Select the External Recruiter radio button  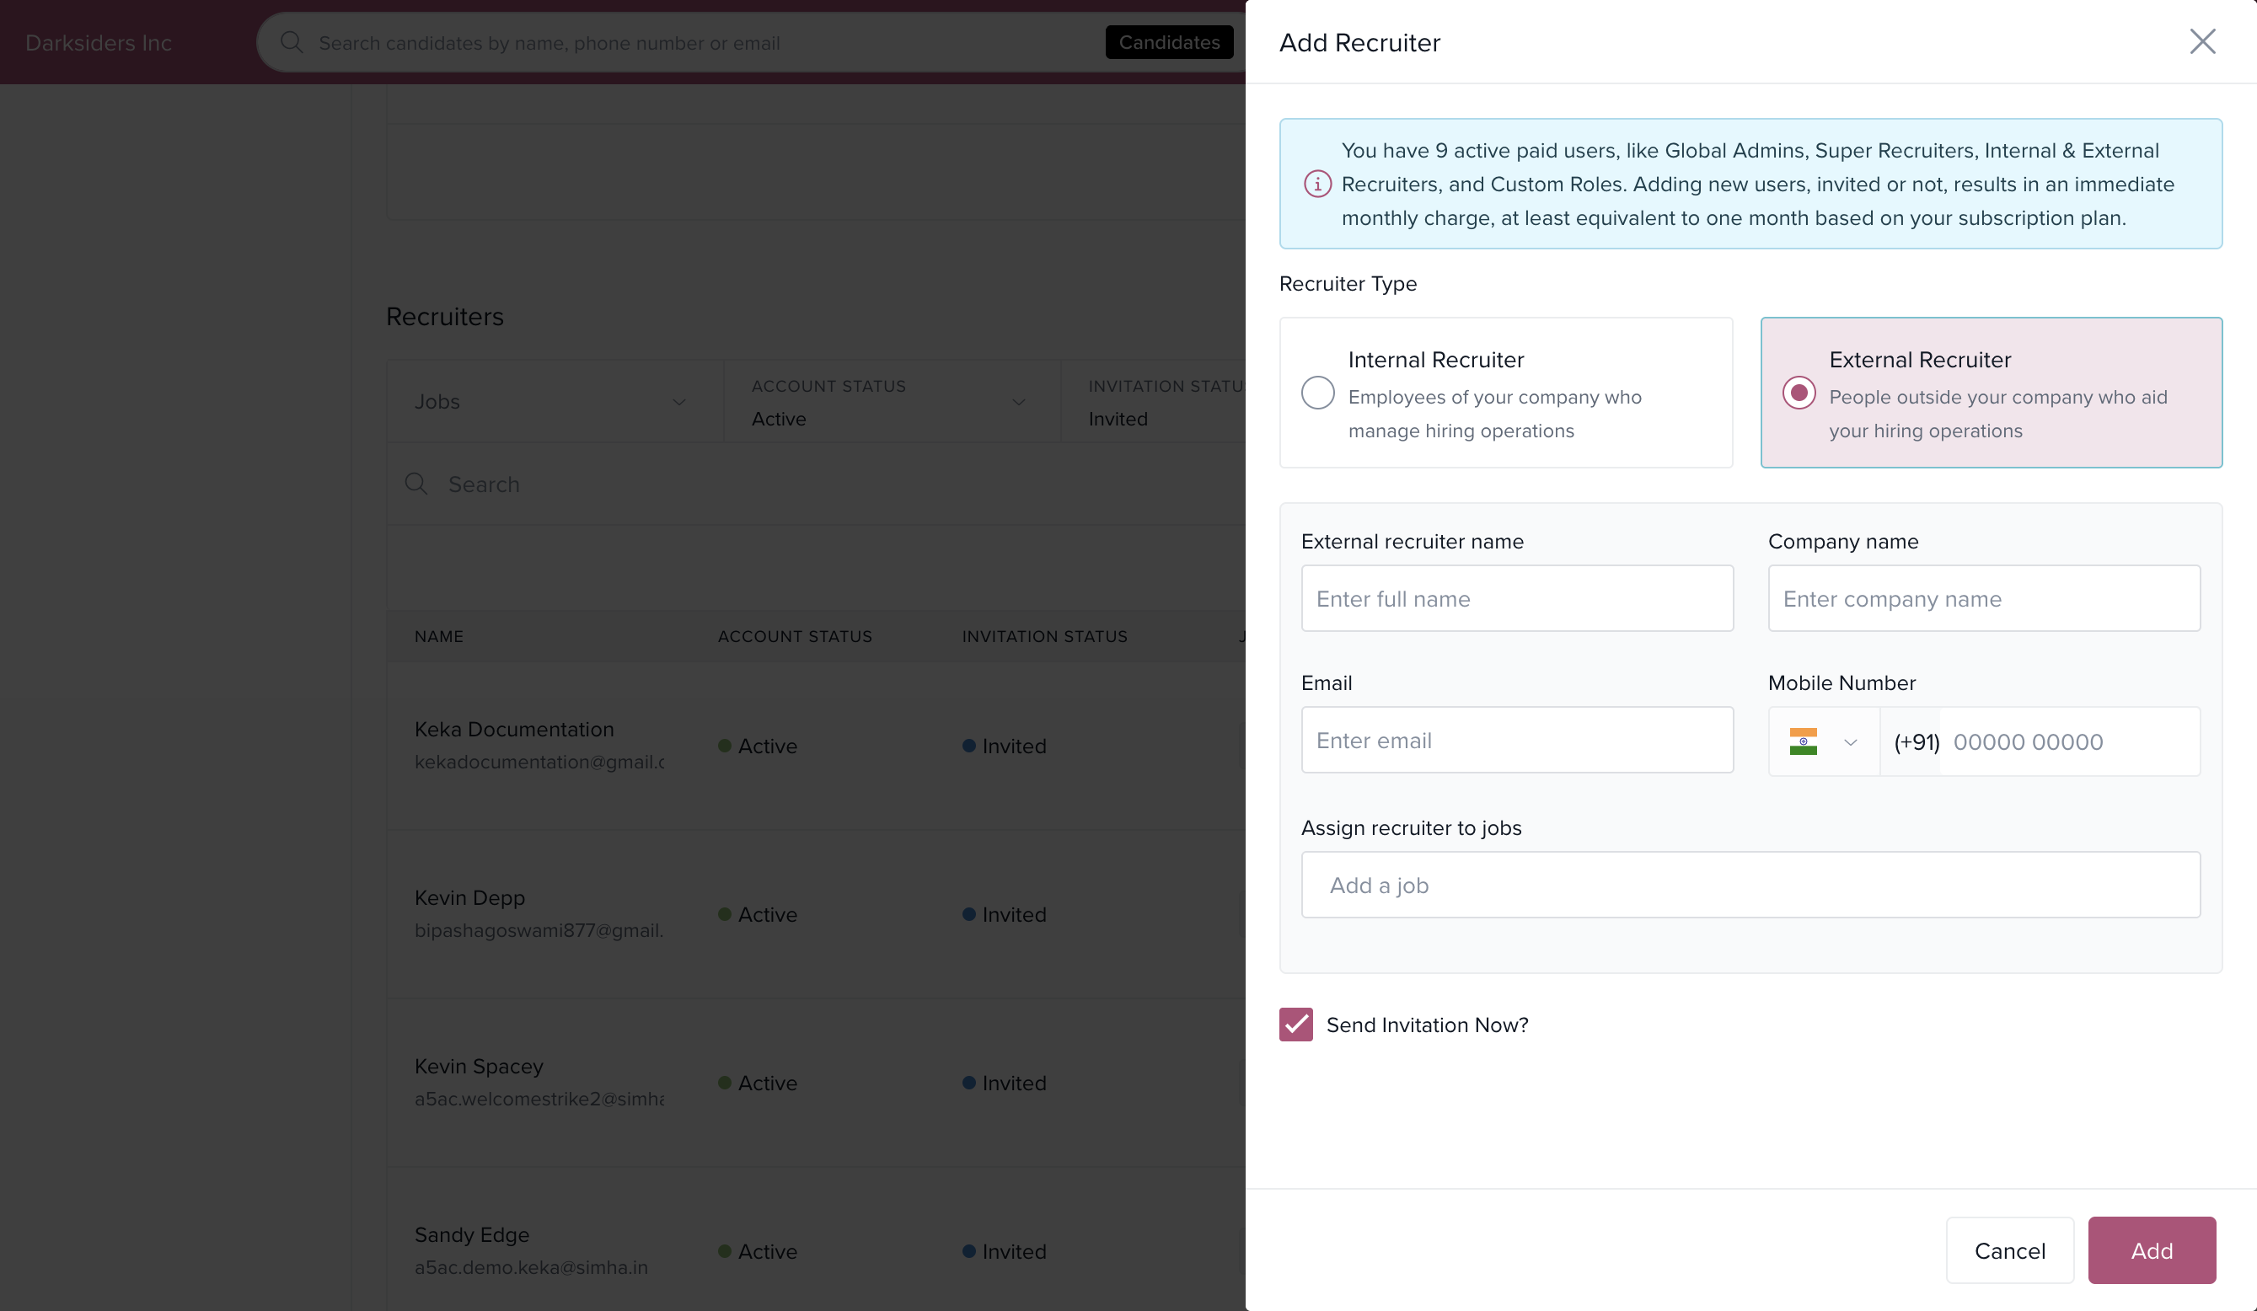point(1799,393)
